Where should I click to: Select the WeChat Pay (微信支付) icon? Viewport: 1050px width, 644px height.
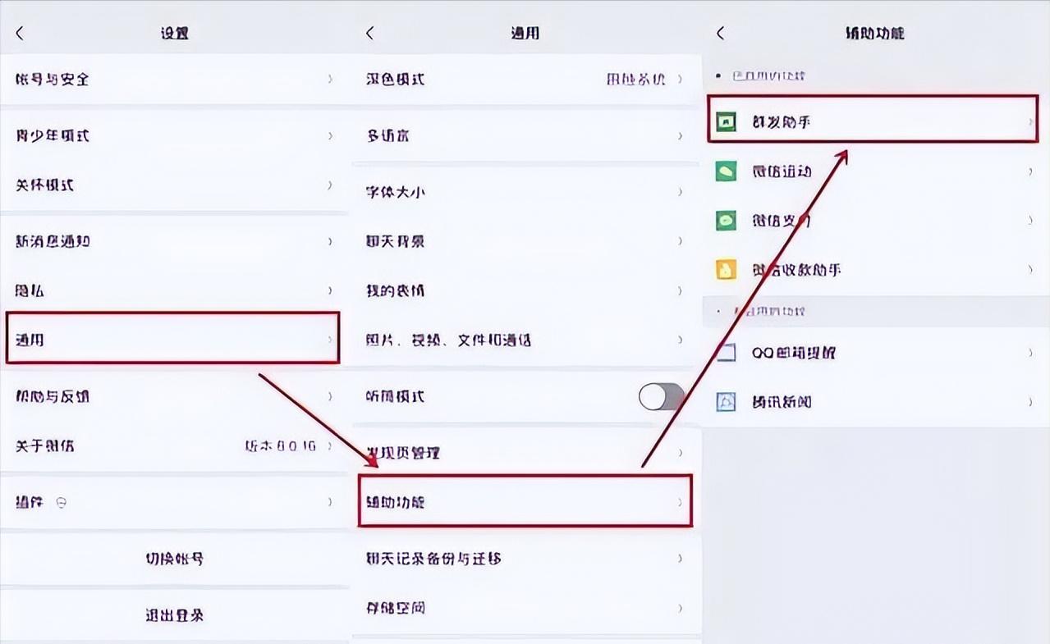click(x=726, y=220)
